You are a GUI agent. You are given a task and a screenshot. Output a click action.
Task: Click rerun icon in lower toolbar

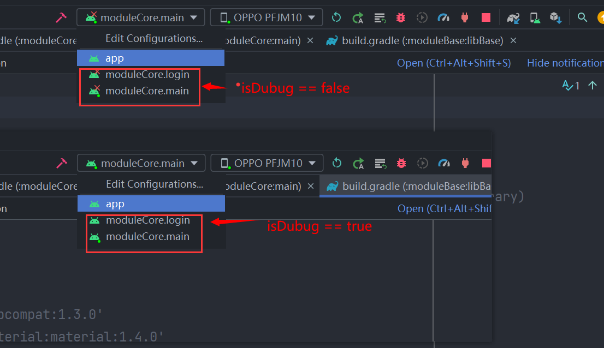(336, 163)
